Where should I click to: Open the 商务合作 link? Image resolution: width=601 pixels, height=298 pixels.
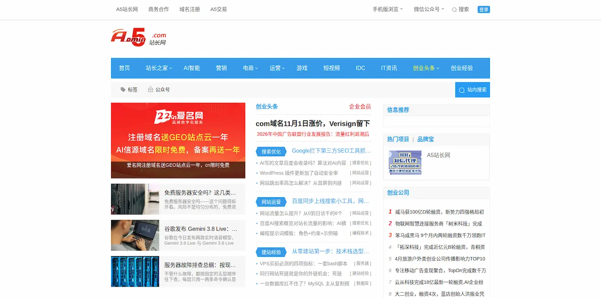point(159,9)
